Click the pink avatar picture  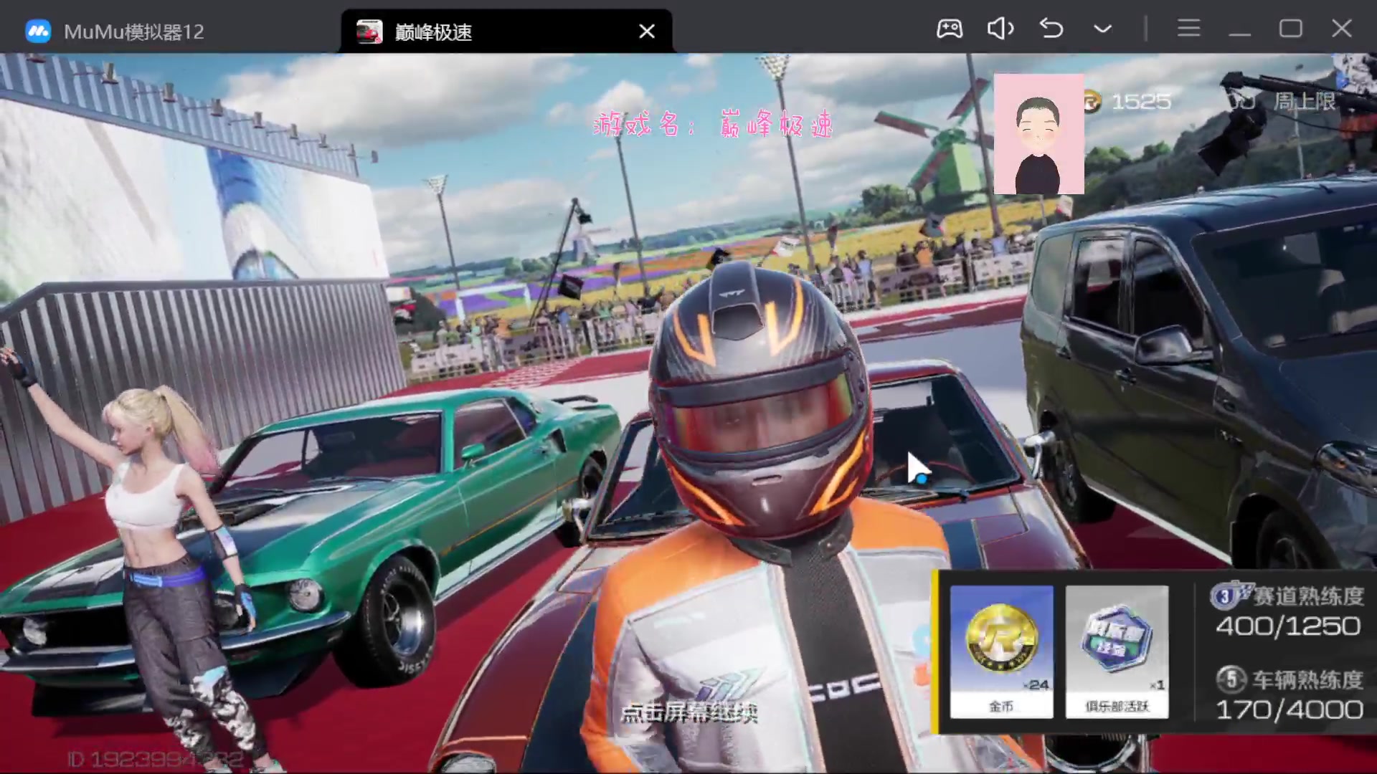point(1038,134)
